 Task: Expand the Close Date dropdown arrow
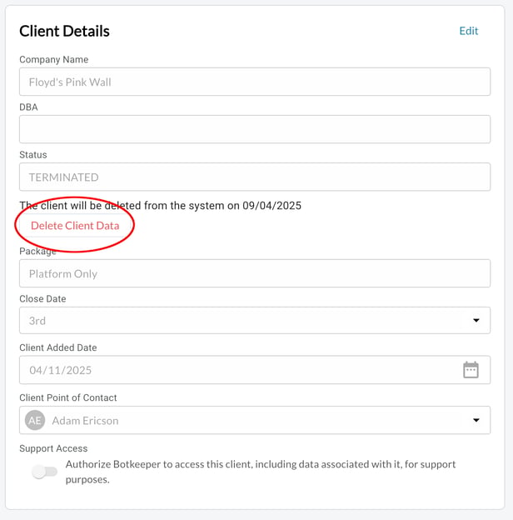pyautogui.click(x=476, y=320)
